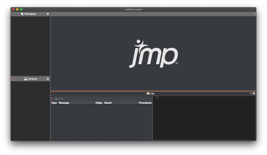
Task: Minimize the untitled project window
Action: 17,9
